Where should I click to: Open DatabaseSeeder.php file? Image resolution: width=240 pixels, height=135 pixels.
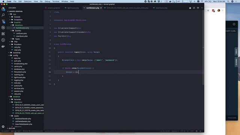point(23,119)
